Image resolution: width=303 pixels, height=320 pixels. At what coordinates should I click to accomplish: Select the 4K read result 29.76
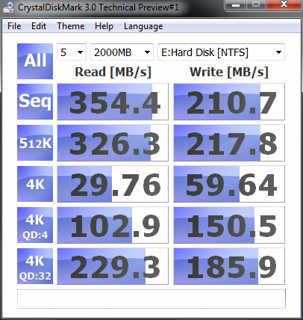click(113, 184)
